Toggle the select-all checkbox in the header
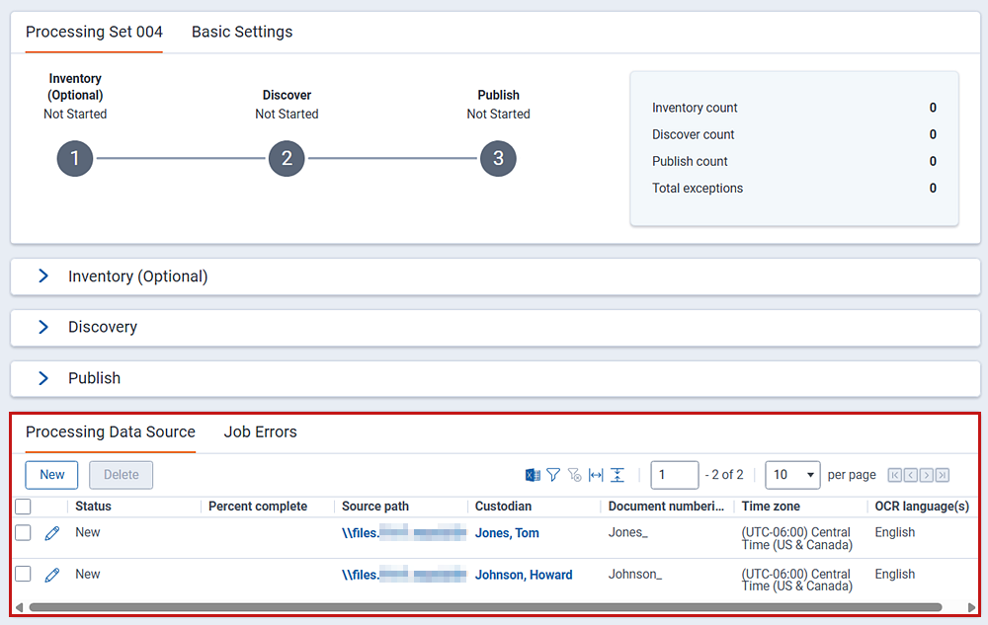Image resolution: width=988 pixels, height=625 pixels. [x=26, y=506]
